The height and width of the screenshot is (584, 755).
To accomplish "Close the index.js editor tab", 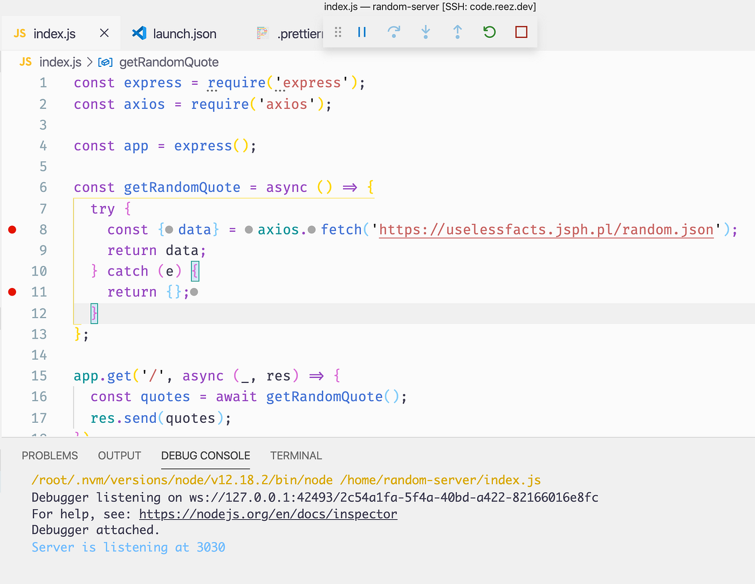I will (104, 33).
